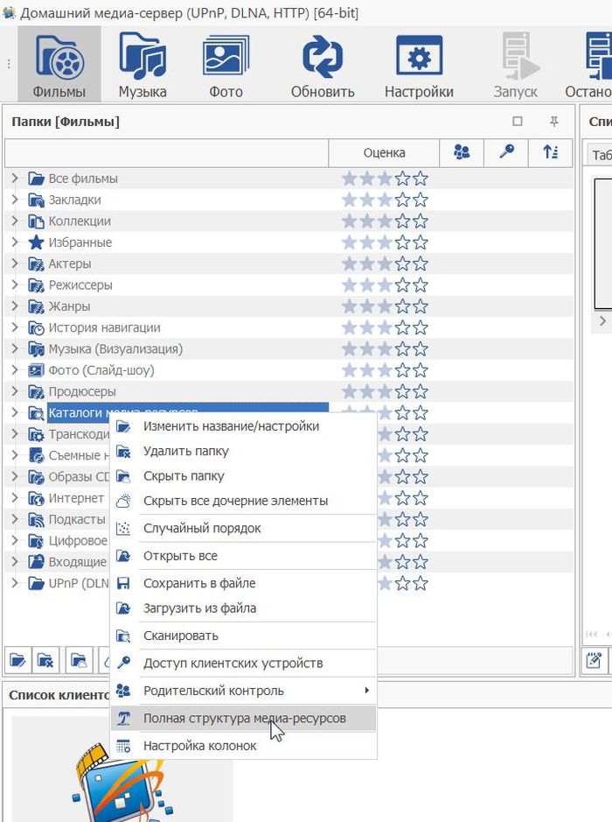Set the rating stars for Все фильмы
This screenshot has height=822, width=612.
(385, 179)
